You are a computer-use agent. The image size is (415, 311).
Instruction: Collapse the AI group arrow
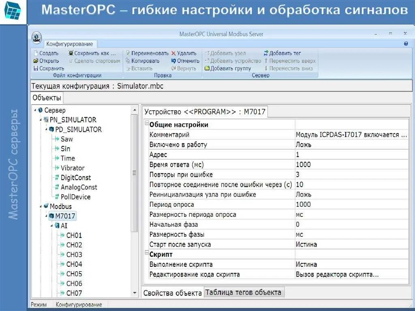pyautogui.click(x=51, y=225)
